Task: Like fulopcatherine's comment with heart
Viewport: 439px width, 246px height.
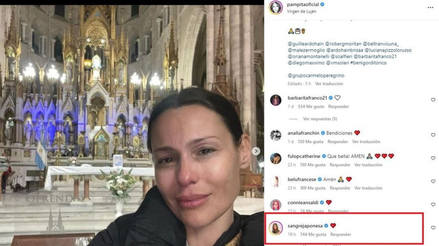Action: [433, 158]
